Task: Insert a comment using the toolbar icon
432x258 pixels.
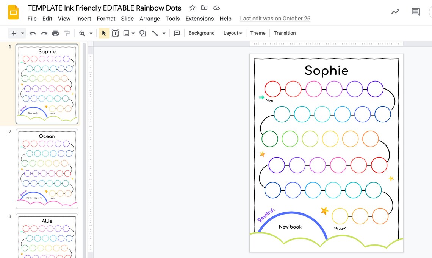Action: [177, 33]
